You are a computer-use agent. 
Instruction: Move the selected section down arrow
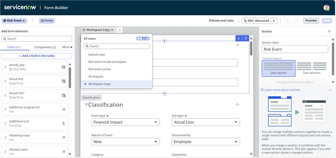point(239,38)
